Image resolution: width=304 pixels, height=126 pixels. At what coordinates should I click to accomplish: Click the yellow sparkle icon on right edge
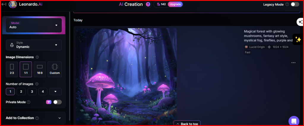(298, 39)
